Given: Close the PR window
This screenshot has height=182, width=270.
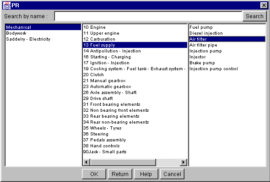Looking at the screenshot, I should click(264, 5).
